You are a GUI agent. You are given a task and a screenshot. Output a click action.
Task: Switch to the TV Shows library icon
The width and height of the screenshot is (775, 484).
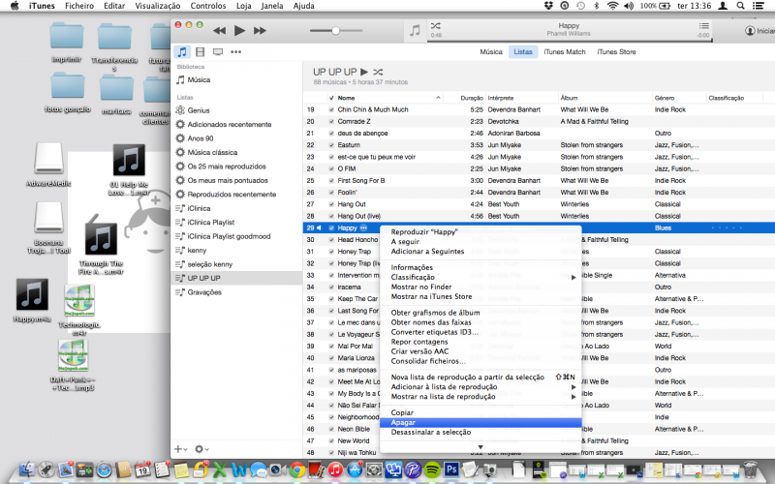pos(218,52)
